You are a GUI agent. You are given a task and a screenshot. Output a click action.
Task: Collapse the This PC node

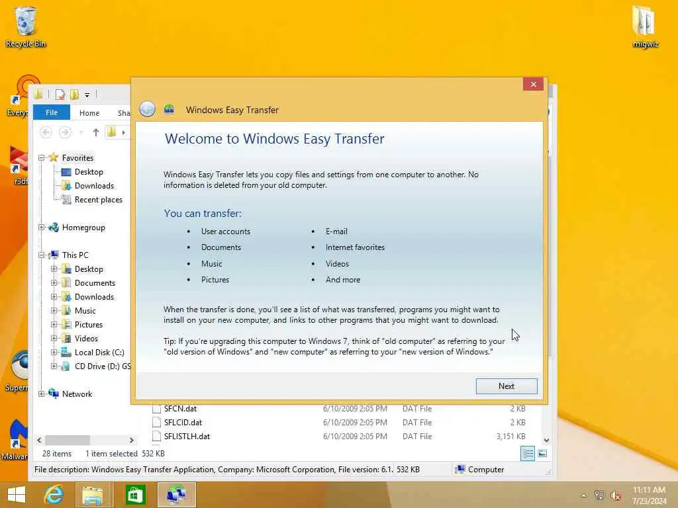coord(42,255)
